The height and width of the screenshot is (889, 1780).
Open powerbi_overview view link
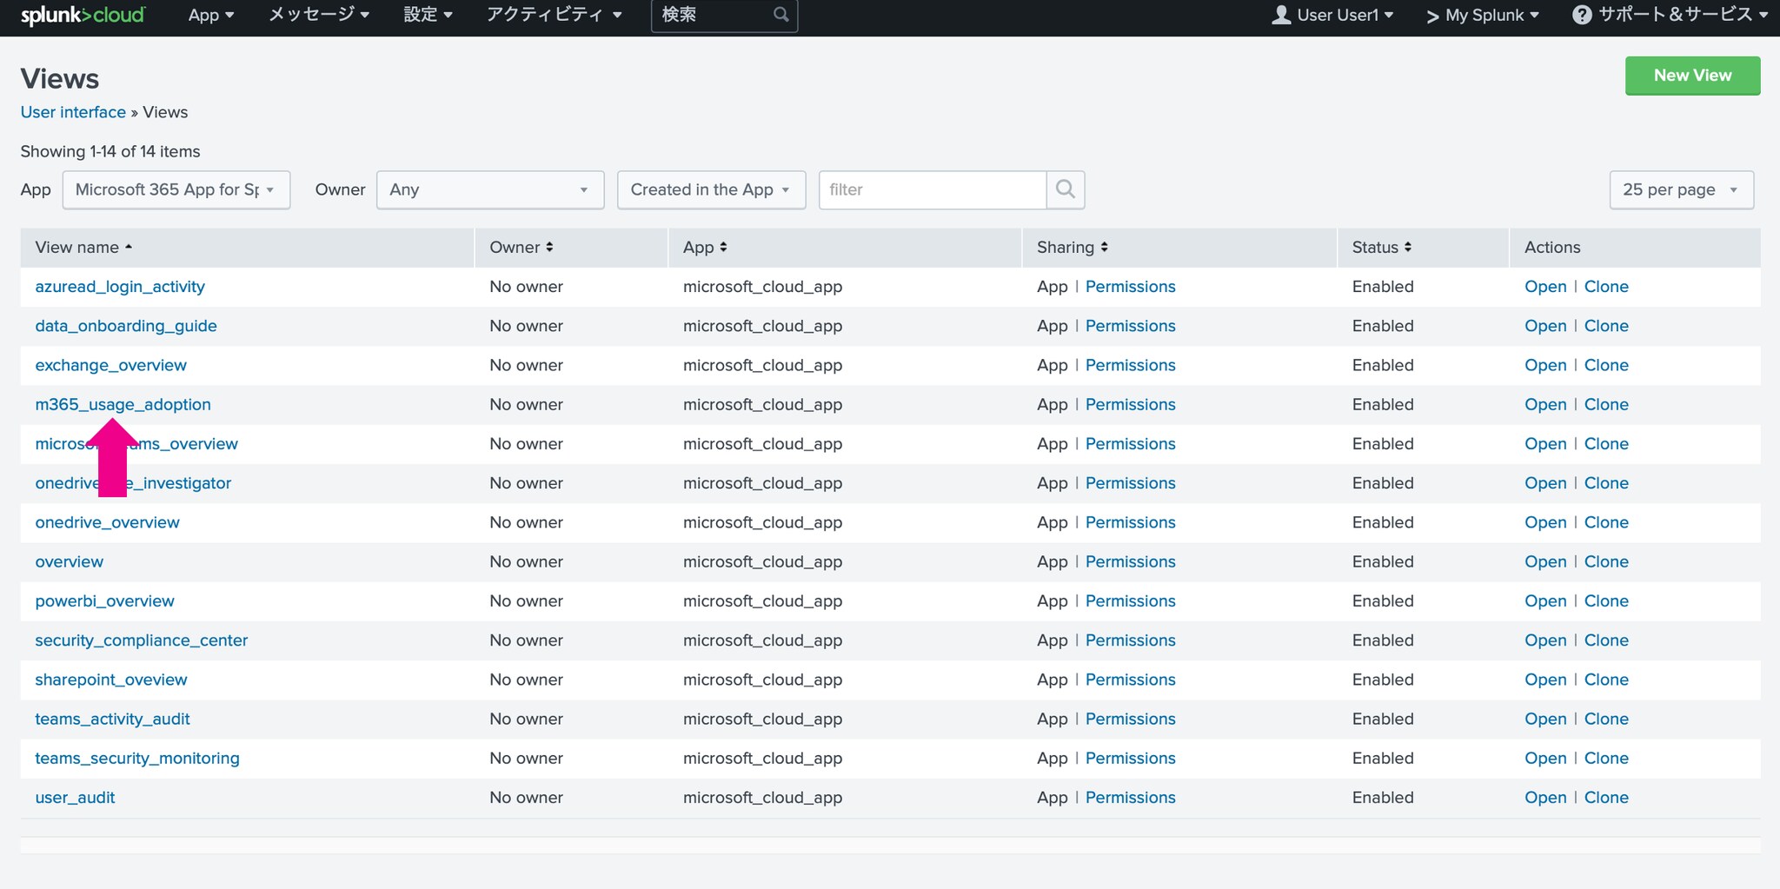(x=104, y=600)
